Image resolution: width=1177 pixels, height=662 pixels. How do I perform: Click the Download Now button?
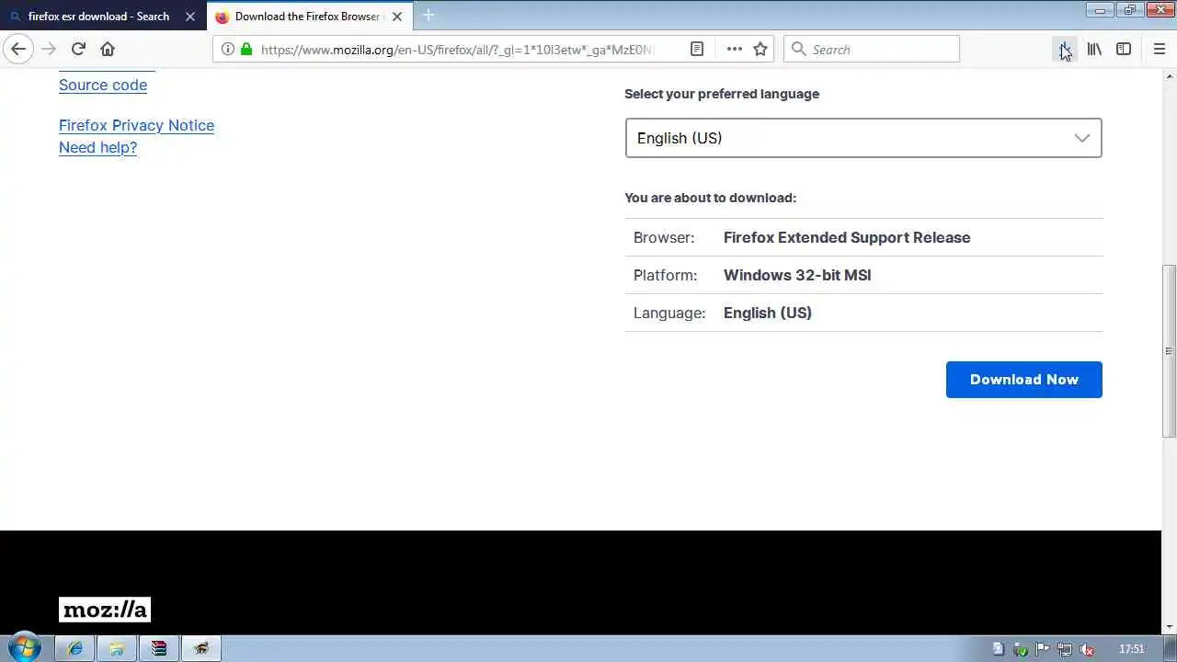(x=1023, y=380)
